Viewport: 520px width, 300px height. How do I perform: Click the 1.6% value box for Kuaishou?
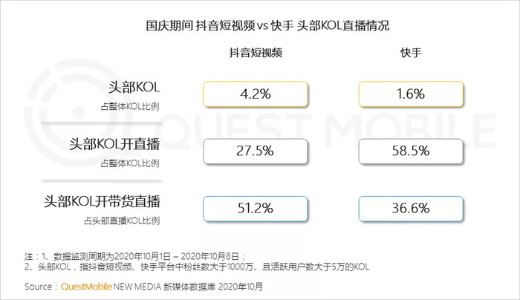411,94
